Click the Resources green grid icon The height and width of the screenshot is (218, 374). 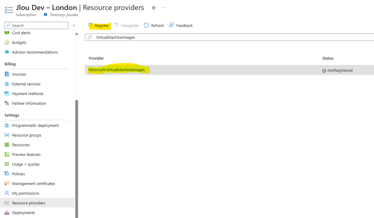(7, 145)
